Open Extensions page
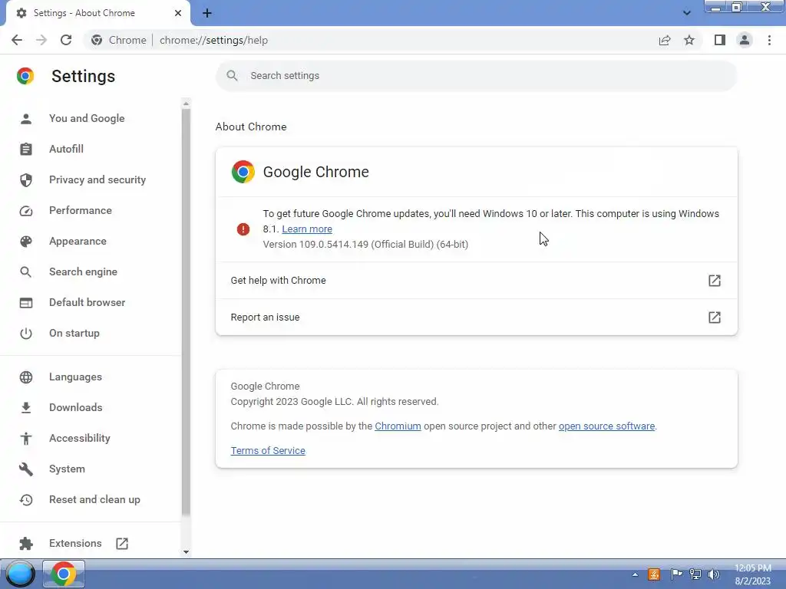The height and width of the screenshot is (589, 786). point(75,544)
